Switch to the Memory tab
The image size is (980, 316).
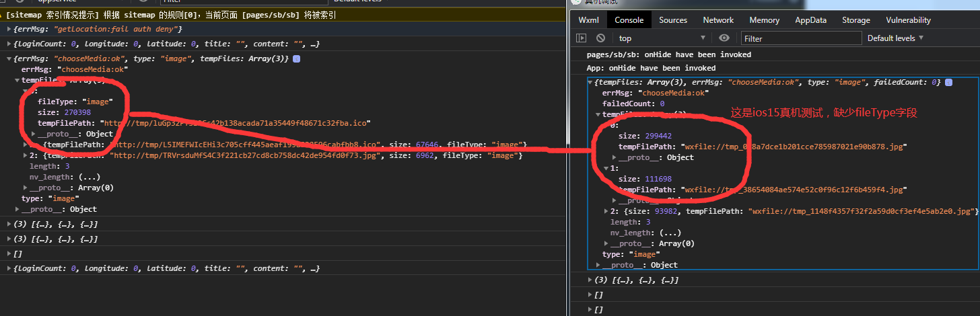point(765,20)
